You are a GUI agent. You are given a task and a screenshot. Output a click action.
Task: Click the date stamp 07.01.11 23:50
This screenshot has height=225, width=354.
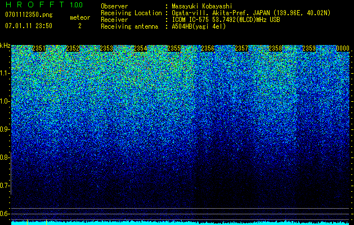(x=29, y=26)
